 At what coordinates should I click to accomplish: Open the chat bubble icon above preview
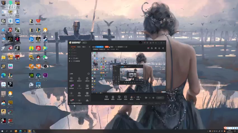(156, 48)
